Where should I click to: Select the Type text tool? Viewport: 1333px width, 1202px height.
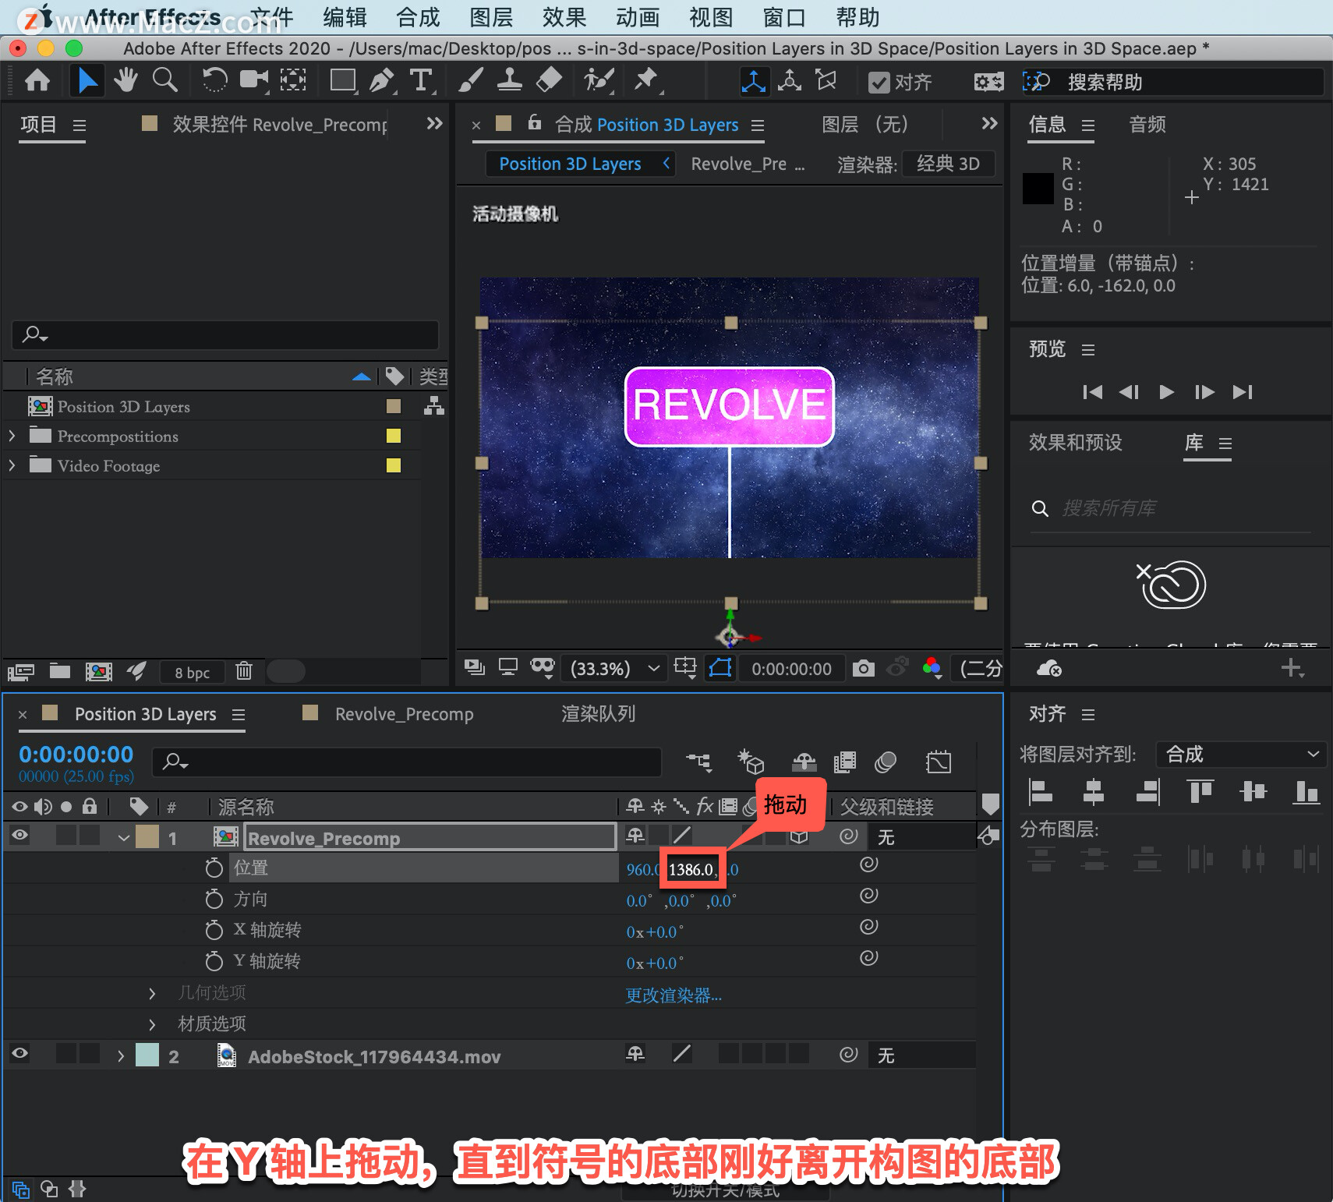[x=421, y=80]
